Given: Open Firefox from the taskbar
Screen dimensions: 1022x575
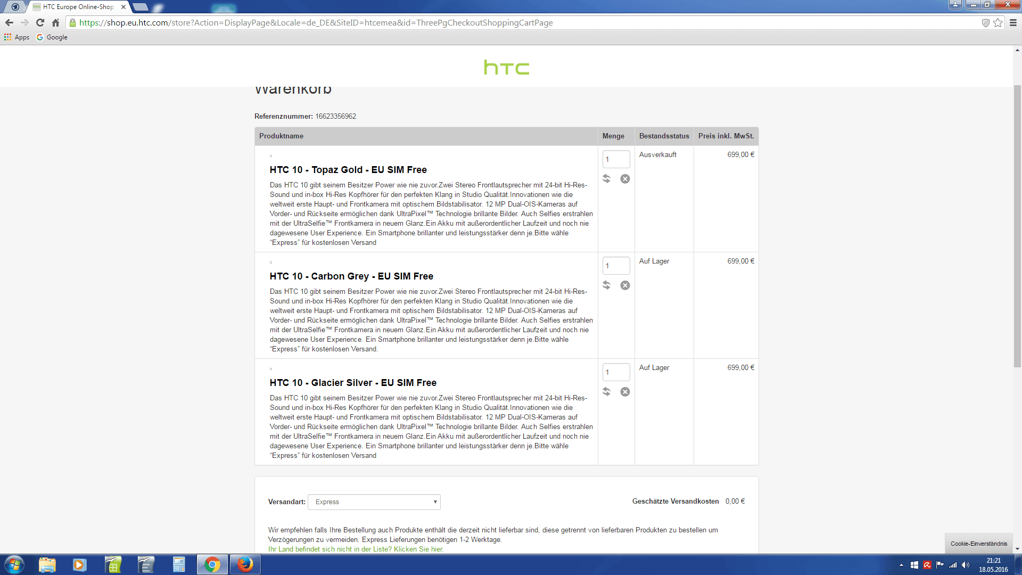Looking at the screenshot, I should coord(245,564).
